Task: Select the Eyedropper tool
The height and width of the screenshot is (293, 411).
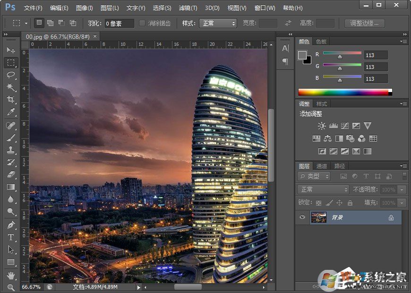Action: pyautogui.click(x=11, y=112)
